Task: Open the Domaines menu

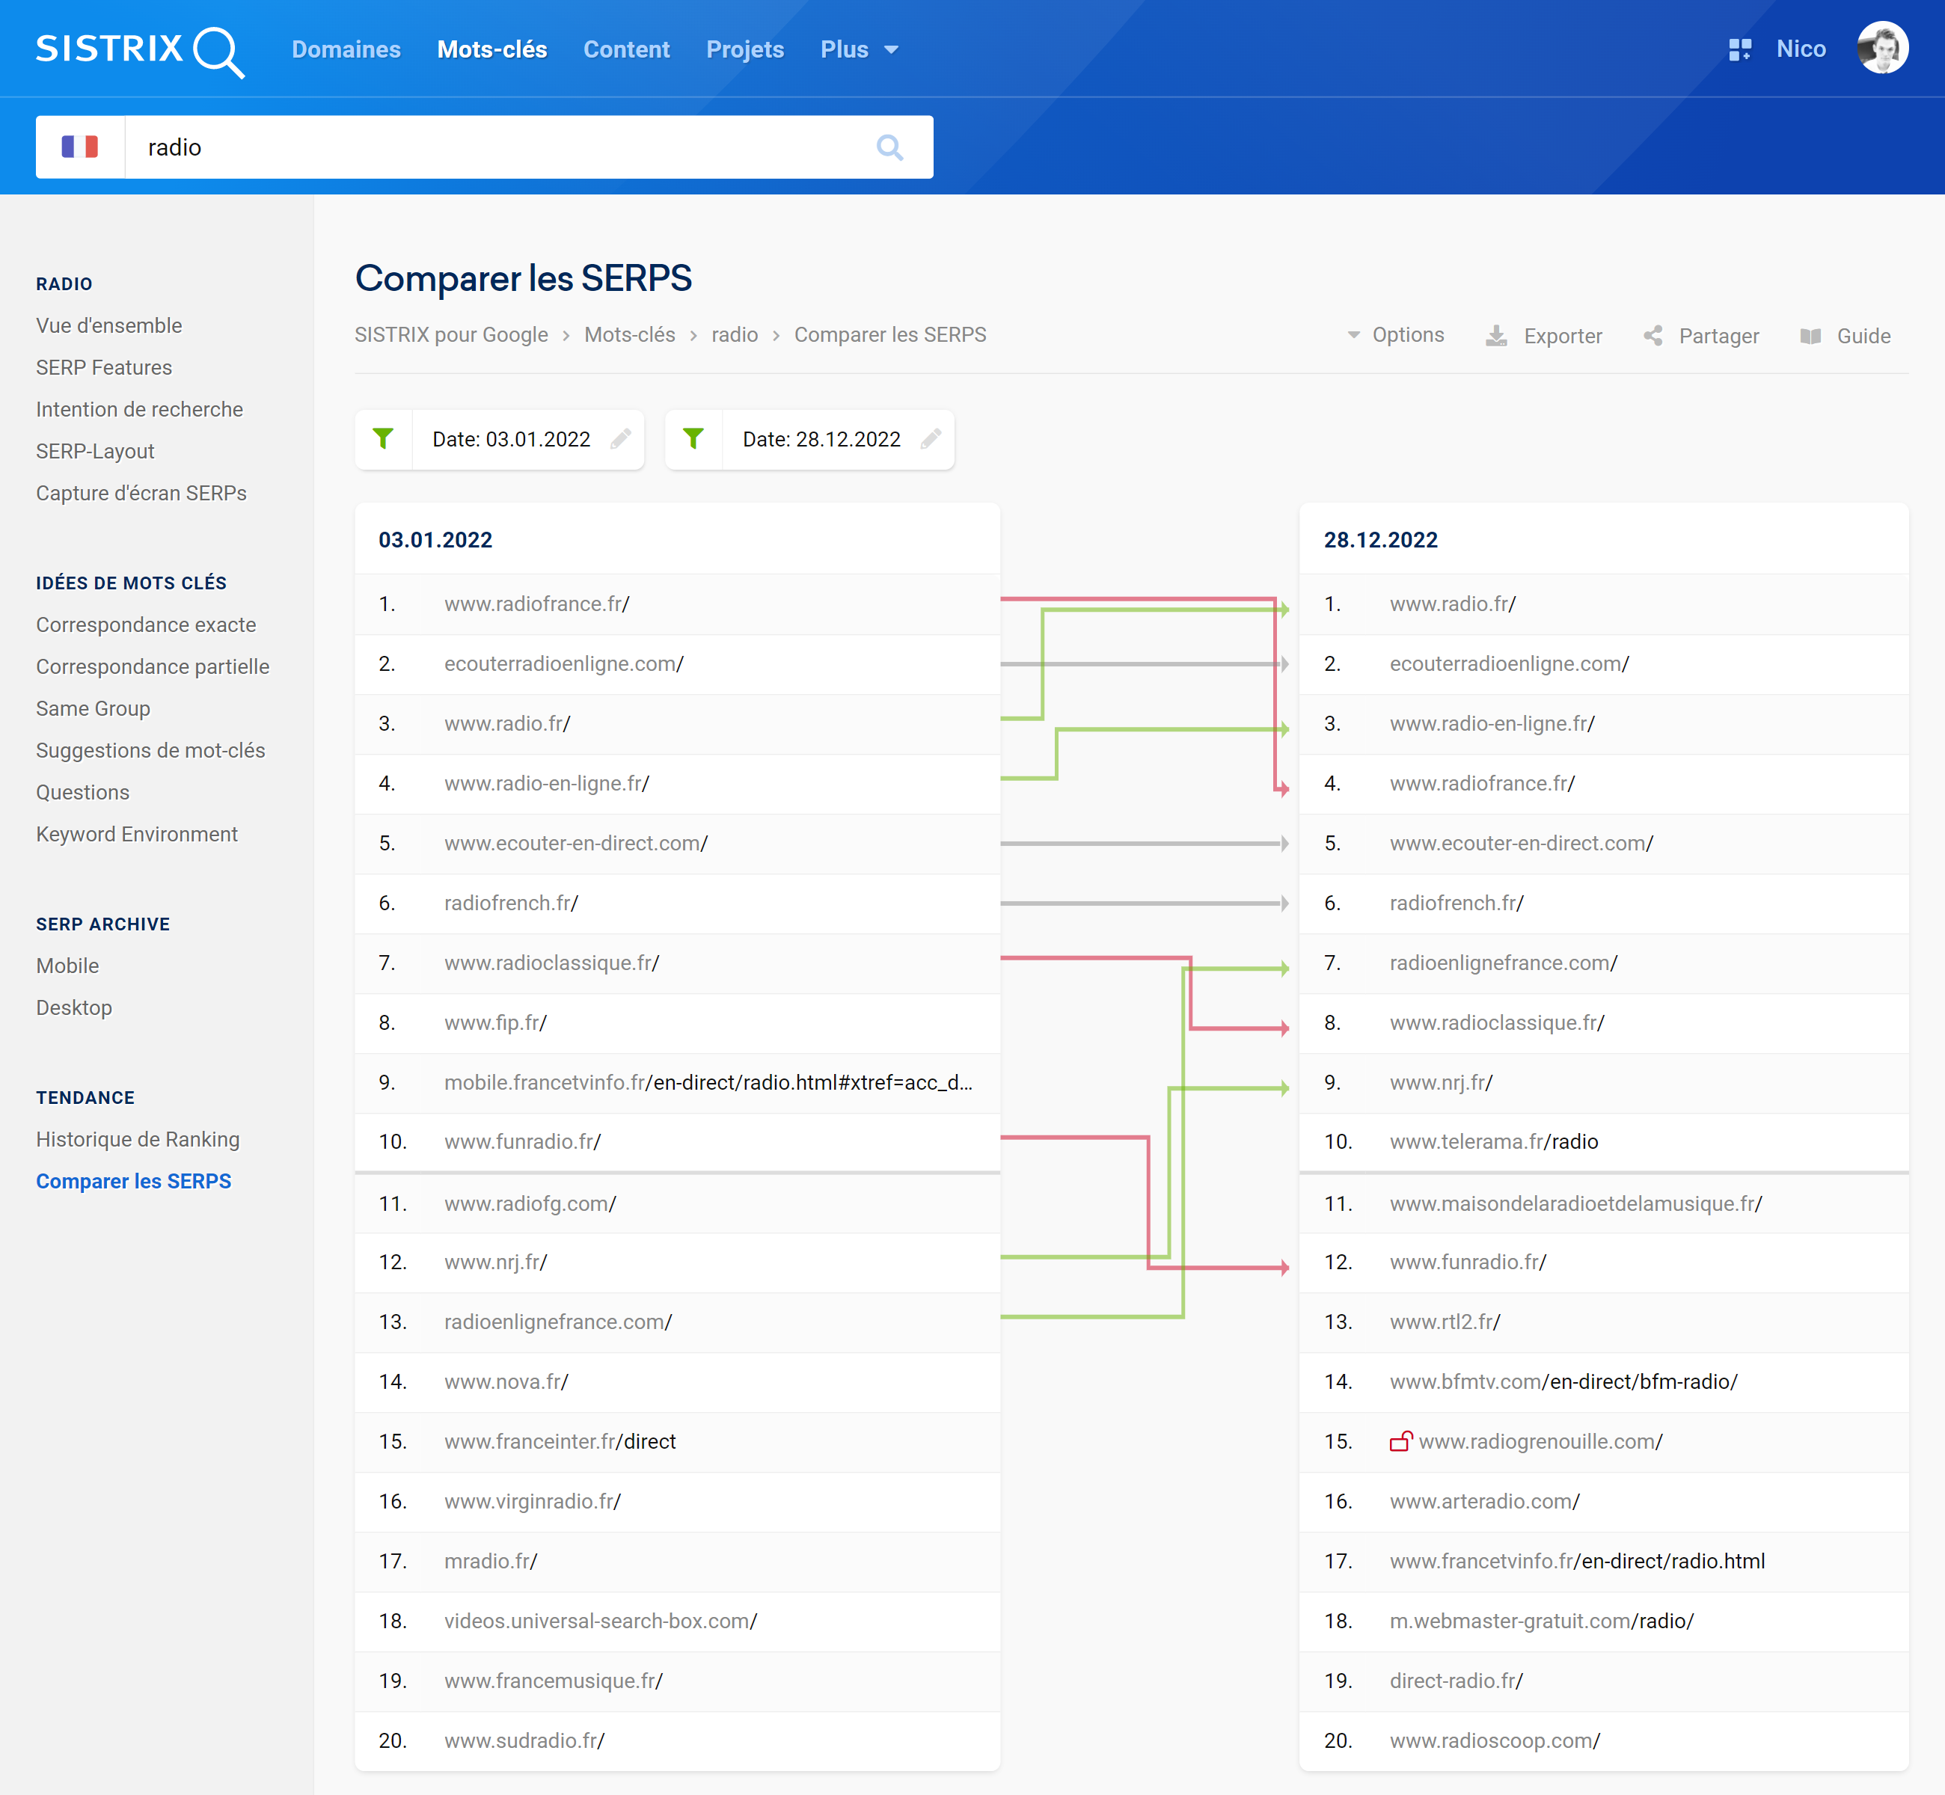Action: (x=346, y=49)
